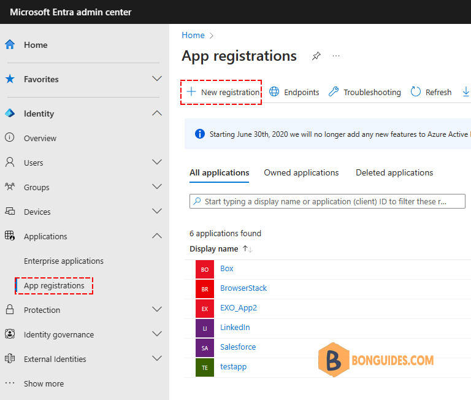This screenshot has height=400, width=471.
Task: Click the EXO_App2 EX tile
Action: 205,309
